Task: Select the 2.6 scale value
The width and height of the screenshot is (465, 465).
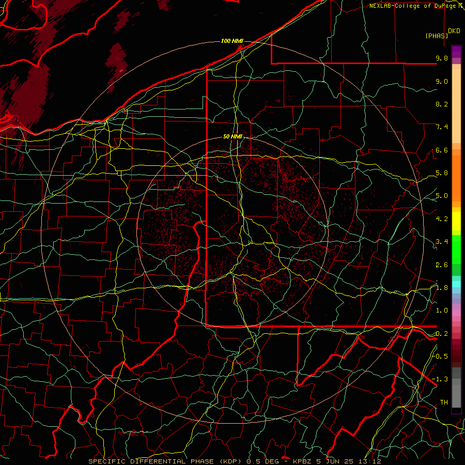Action: pyautogui.click(x=442, y=265)
